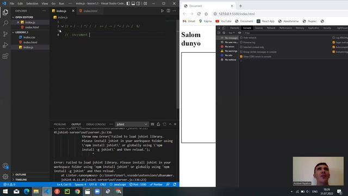Collapse the OPEN EDITORS section
Screen dimensions: 348x196
[x=30, y=17]
